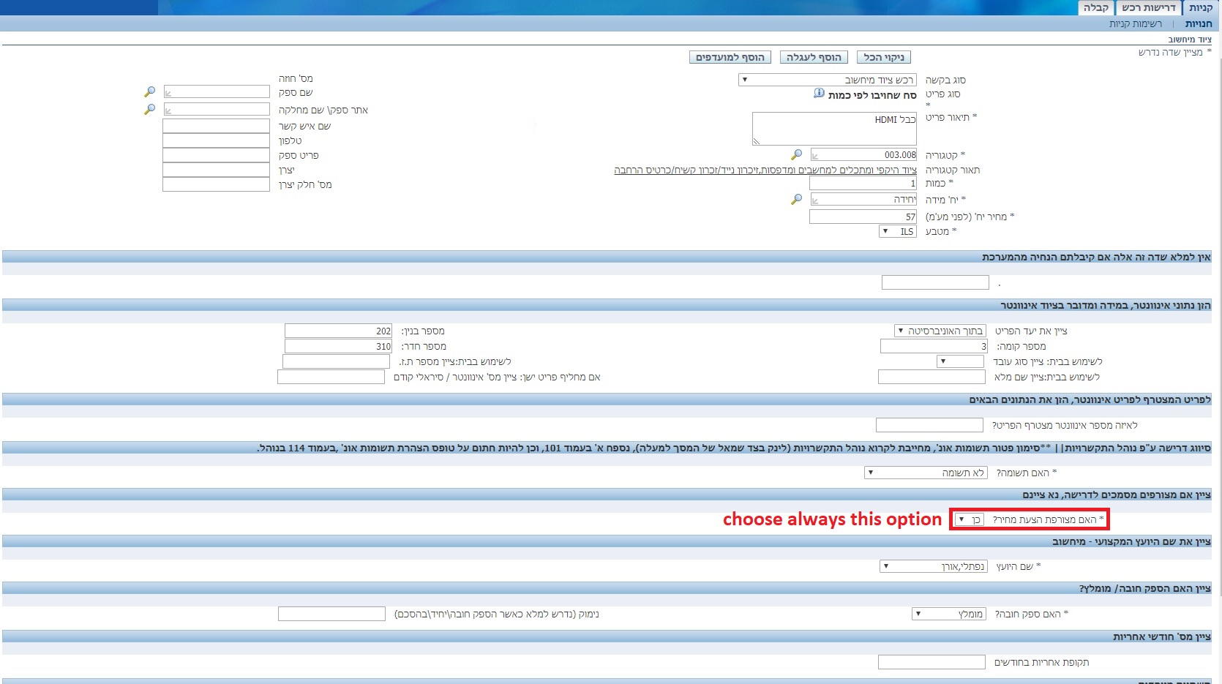Click the קטגוריה search magnifier icon
The height and width of the screenshot is (684, 1222).
point(796,154)
